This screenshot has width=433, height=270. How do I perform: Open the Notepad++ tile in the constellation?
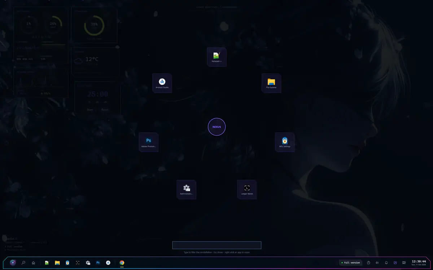(x=216, y=57)
